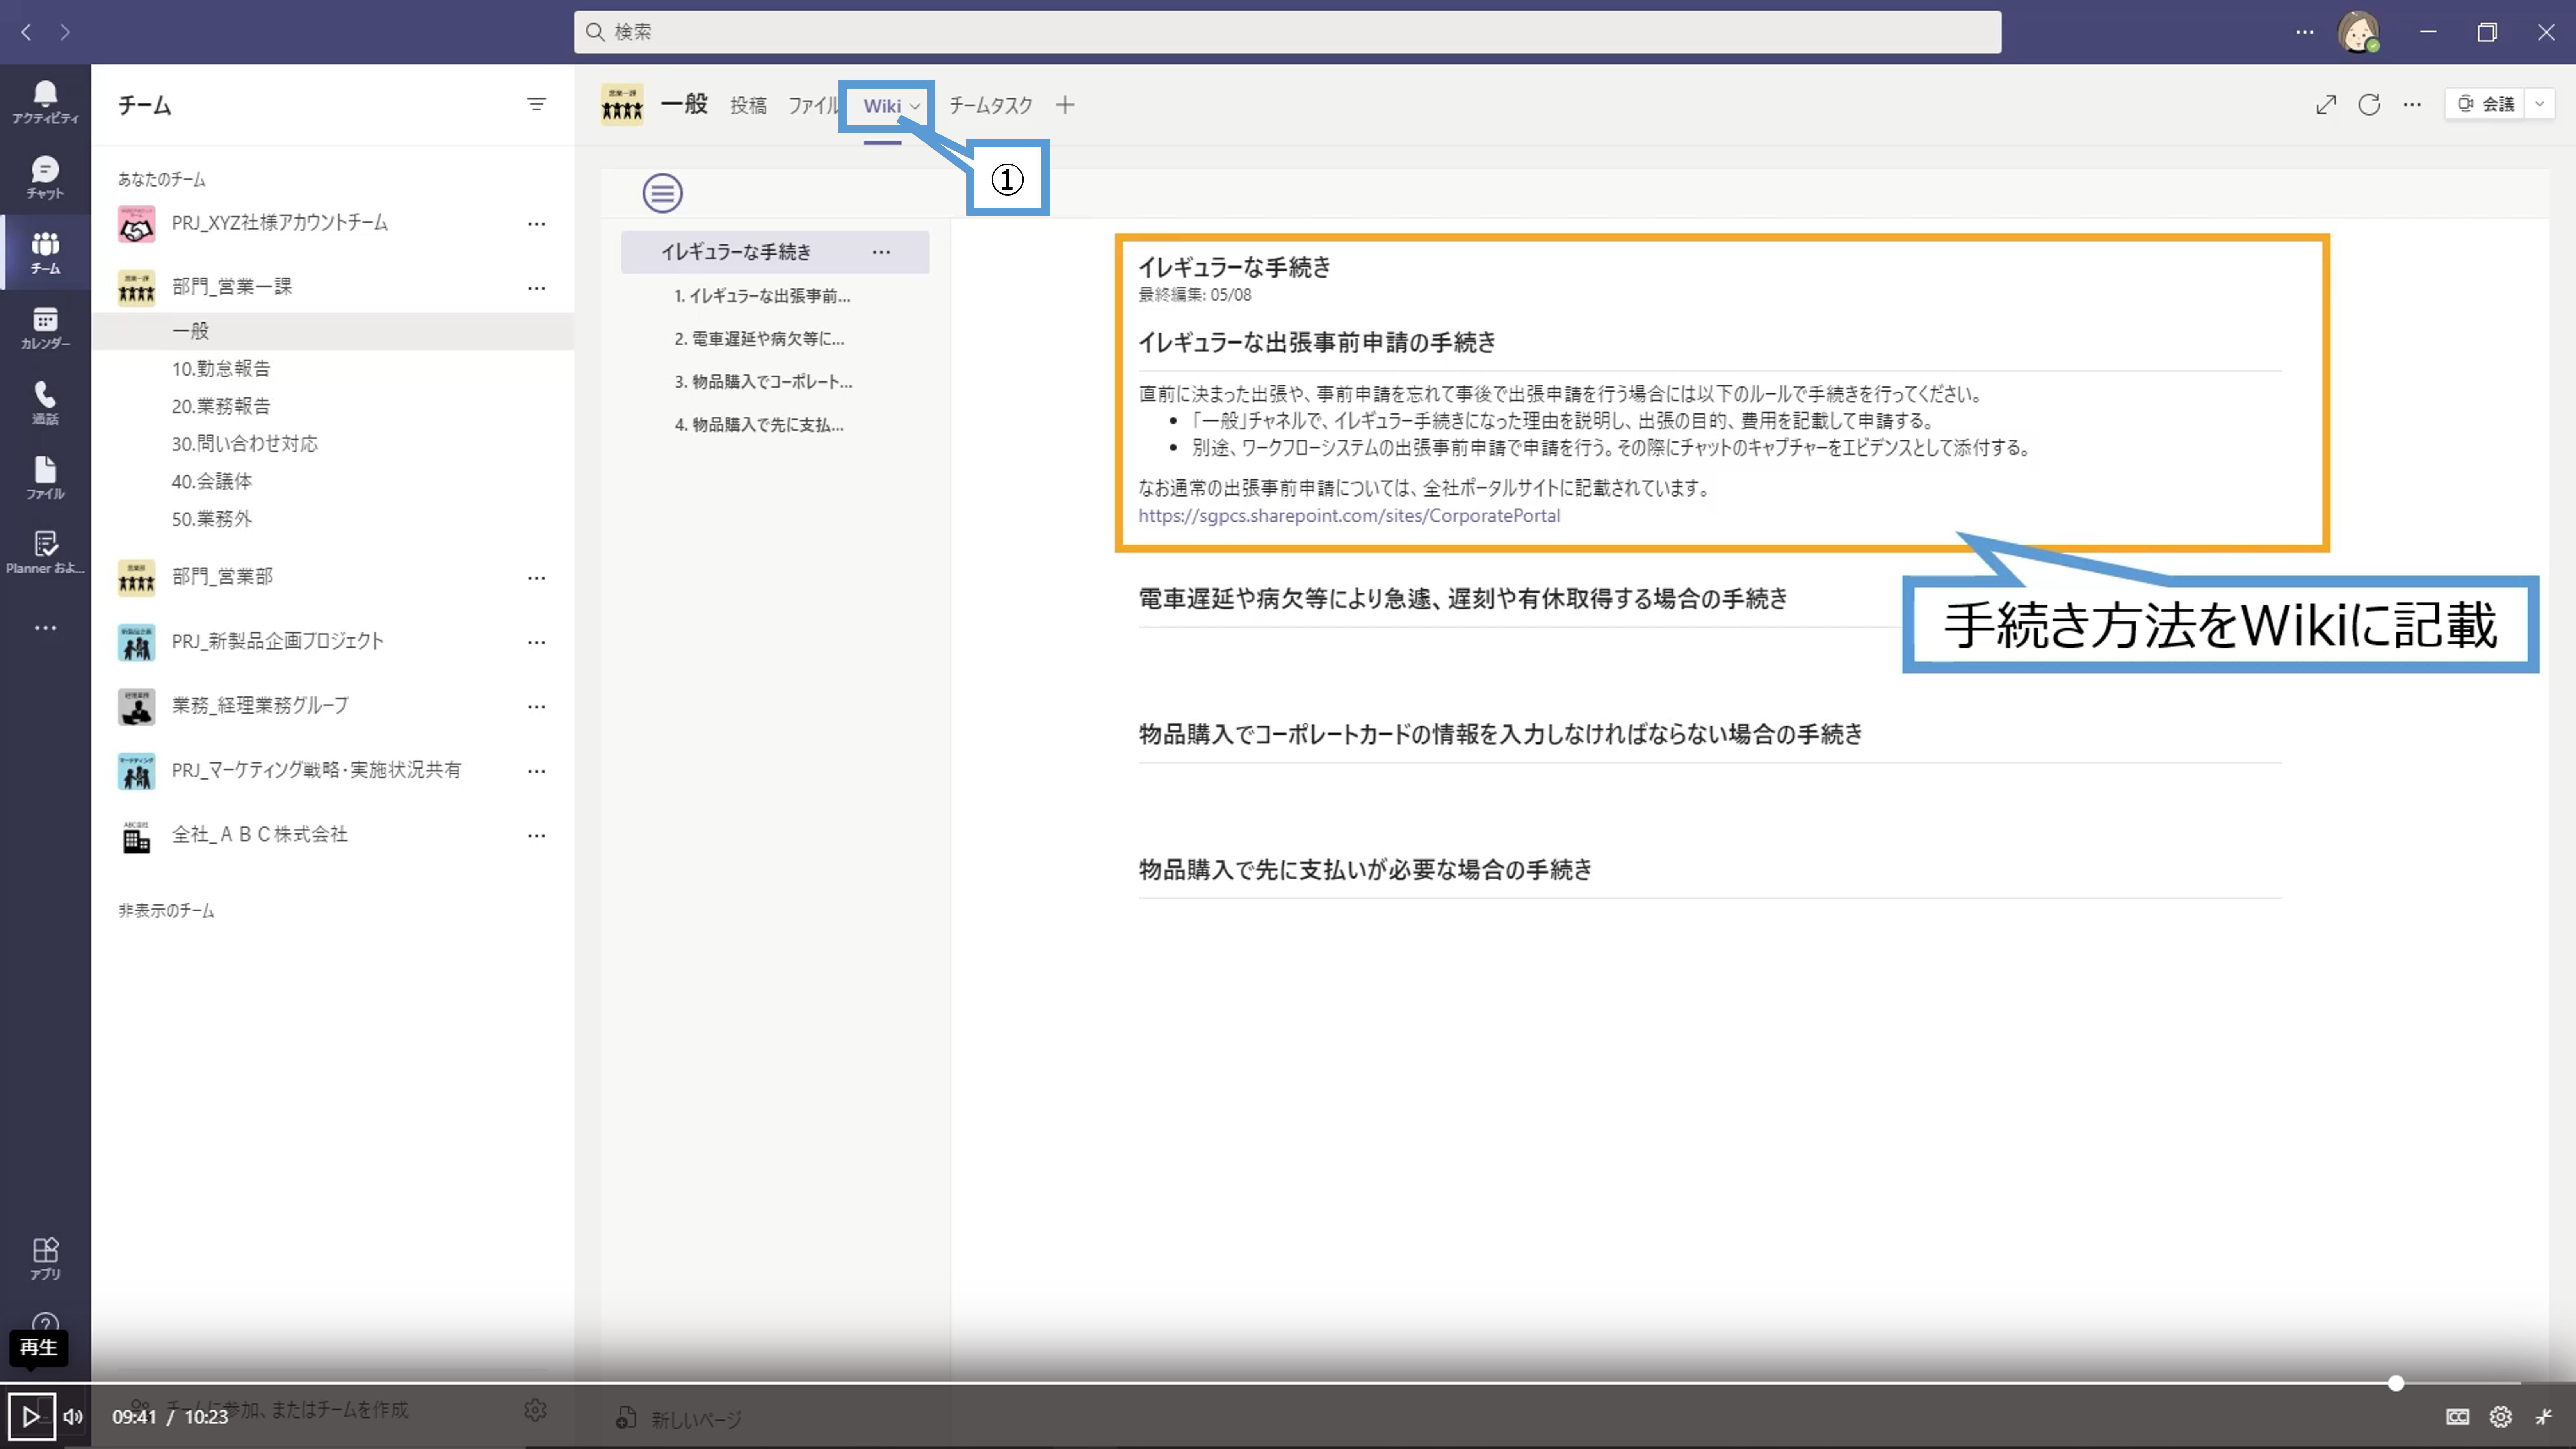Jump to section 3. 物品購入でコーポレート

click(x=763, y=382)
